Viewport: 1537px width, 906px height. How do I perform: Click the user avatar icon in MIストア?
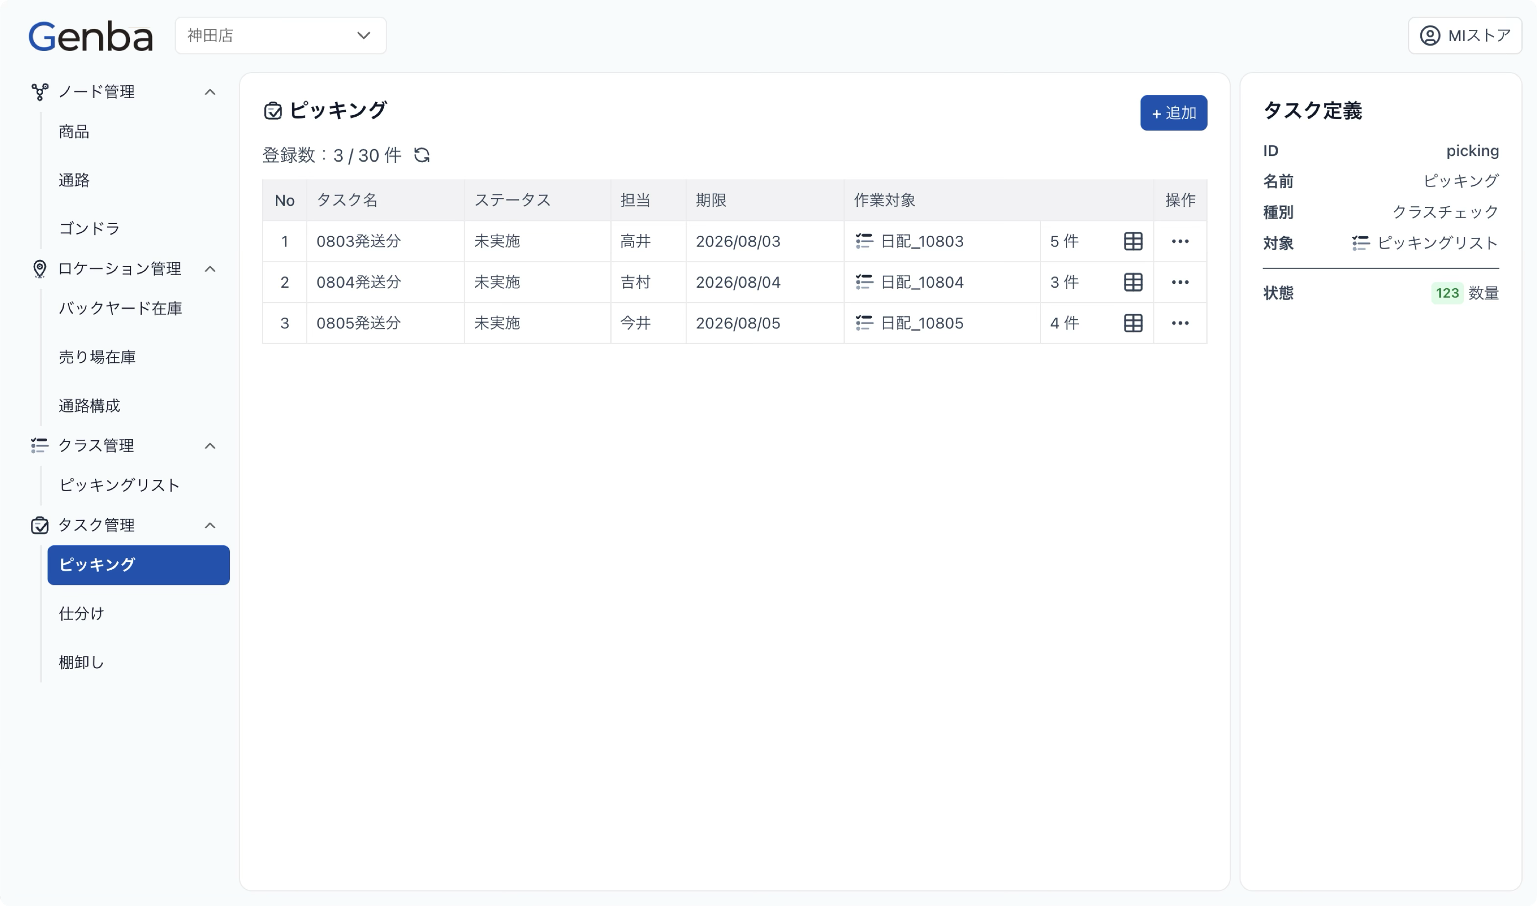(1430, 35)
